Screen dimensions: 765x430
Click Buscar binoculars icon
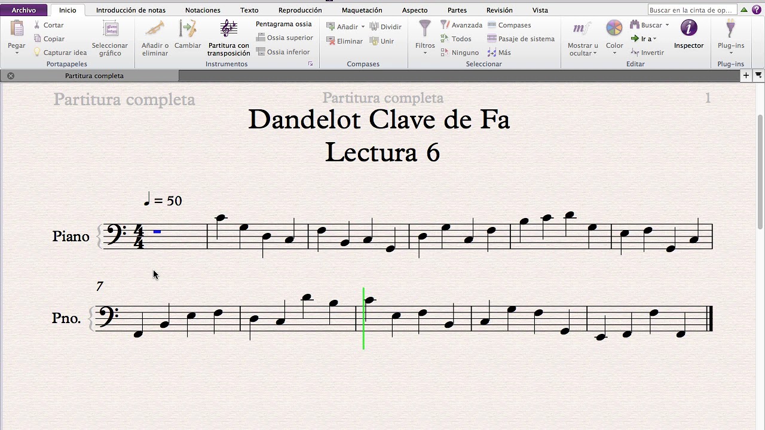point(635,25)
